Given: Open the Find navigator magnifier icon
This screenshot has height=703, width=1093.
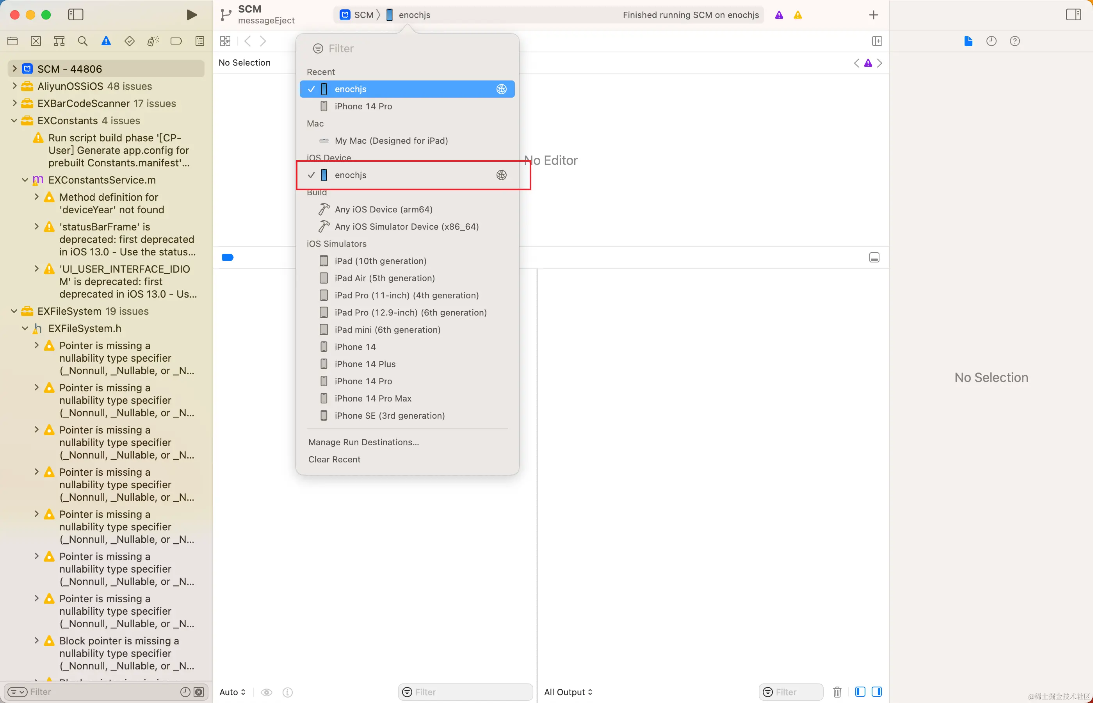Looking at the screenshot, I should pos(83,41).
